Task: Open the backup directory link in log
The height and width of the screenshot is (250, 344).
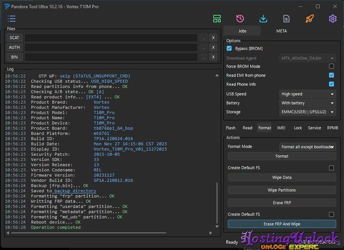Action: coord(75,191)
